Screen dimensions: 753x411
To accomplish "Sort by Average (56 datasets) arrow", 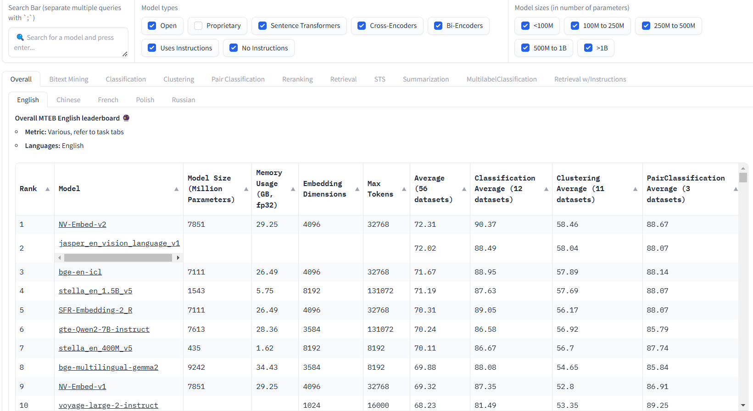I will tap(464, 189).
